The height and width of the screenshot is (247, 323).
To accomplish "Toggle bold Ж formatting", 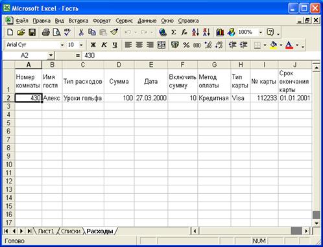I will coord(93,45).
